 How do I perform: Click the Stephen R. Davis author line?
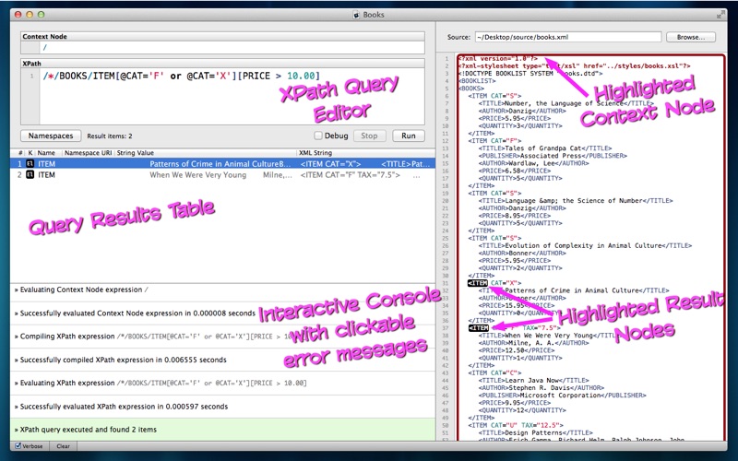541,387
